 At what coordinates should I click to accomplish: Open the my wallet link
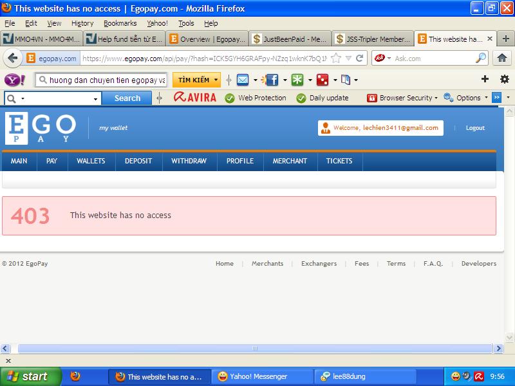tap(113, 128)
